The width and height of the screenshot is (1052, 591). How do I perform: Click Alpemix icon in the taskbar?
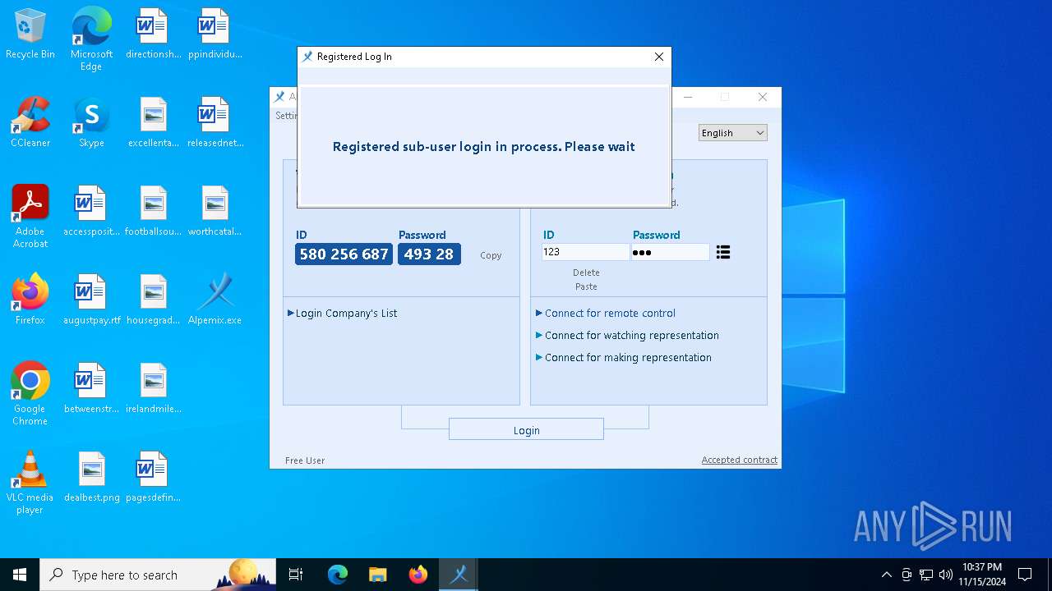pos(459,575)
